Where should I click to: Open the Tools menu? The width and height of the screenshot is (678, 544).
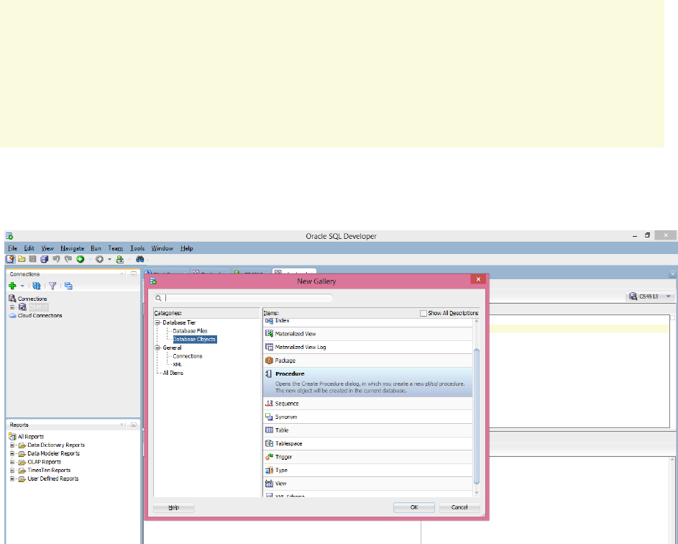point(137,248)
